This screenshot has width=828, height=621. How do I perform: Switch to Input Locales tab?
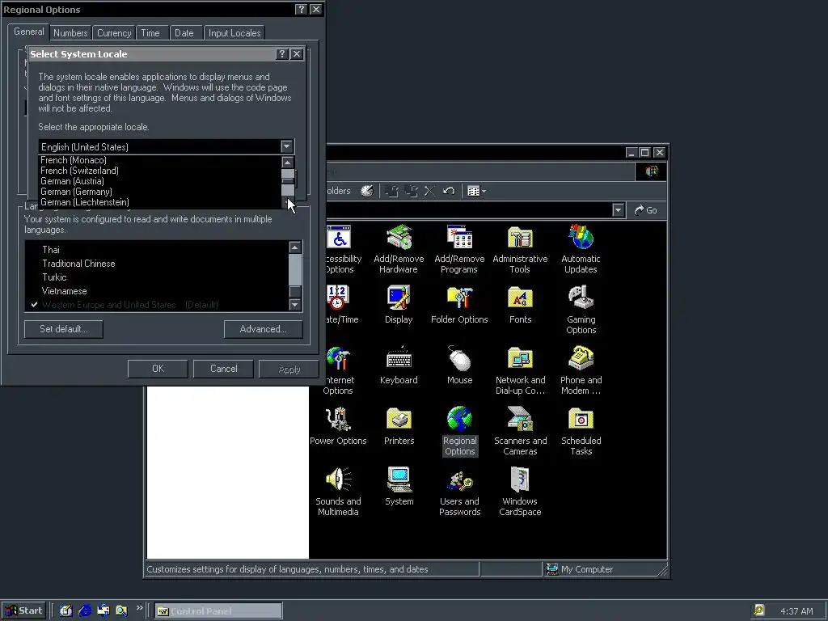click(234, 32)
